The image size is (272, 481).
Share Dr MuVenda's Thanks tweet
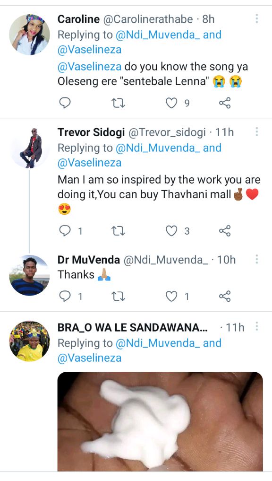tap(225, 297)
